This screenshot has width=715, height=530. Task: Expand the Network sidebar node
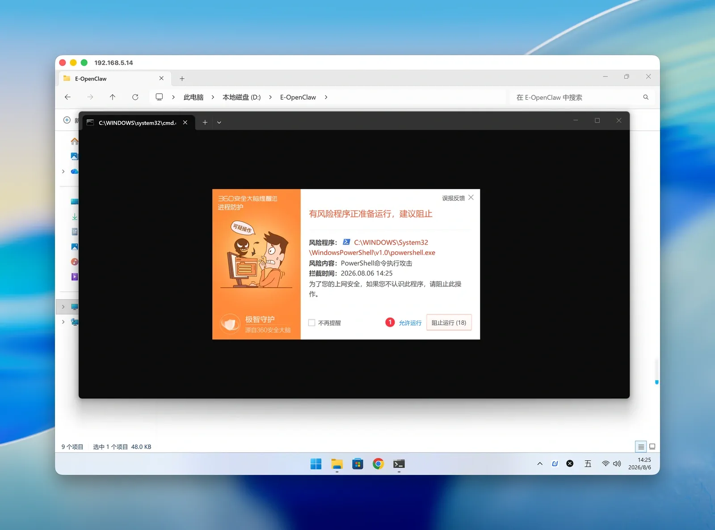(63, 322)
